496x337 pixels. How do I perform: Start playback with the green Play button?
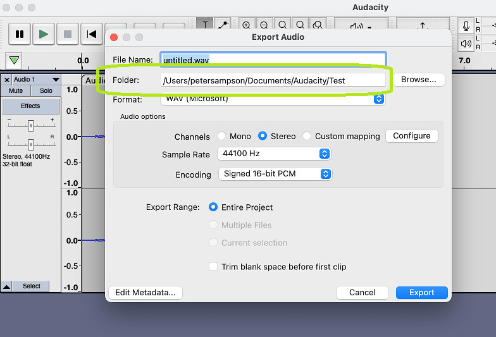[x=44, y=34]
